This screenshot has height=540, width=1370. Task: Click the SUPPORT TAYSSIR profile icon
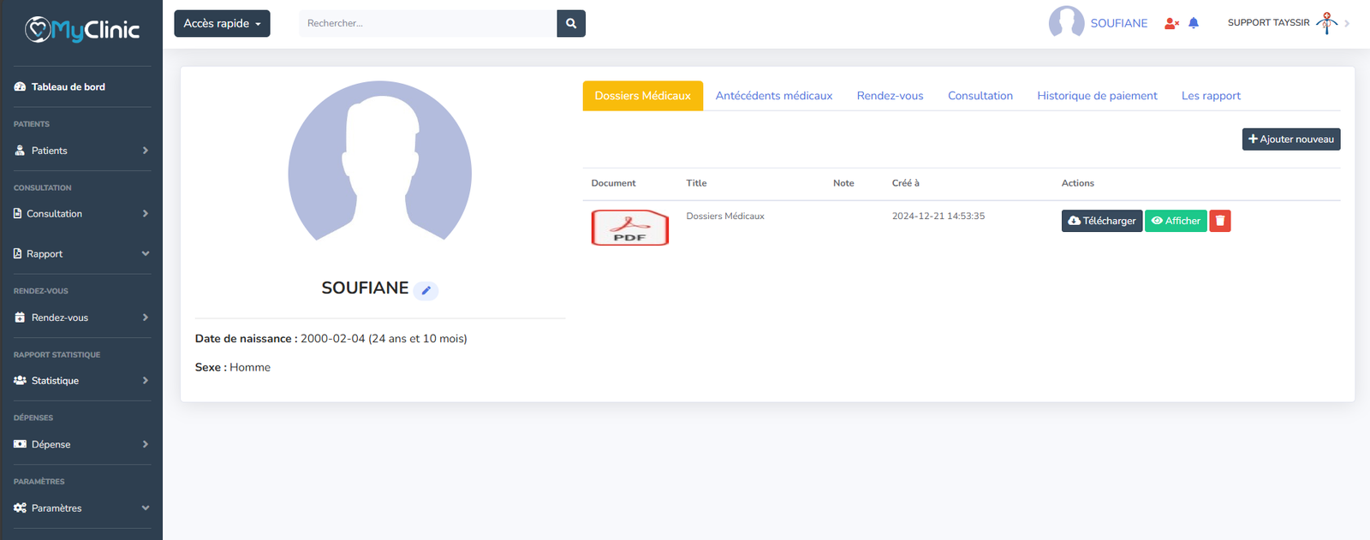1326,23
